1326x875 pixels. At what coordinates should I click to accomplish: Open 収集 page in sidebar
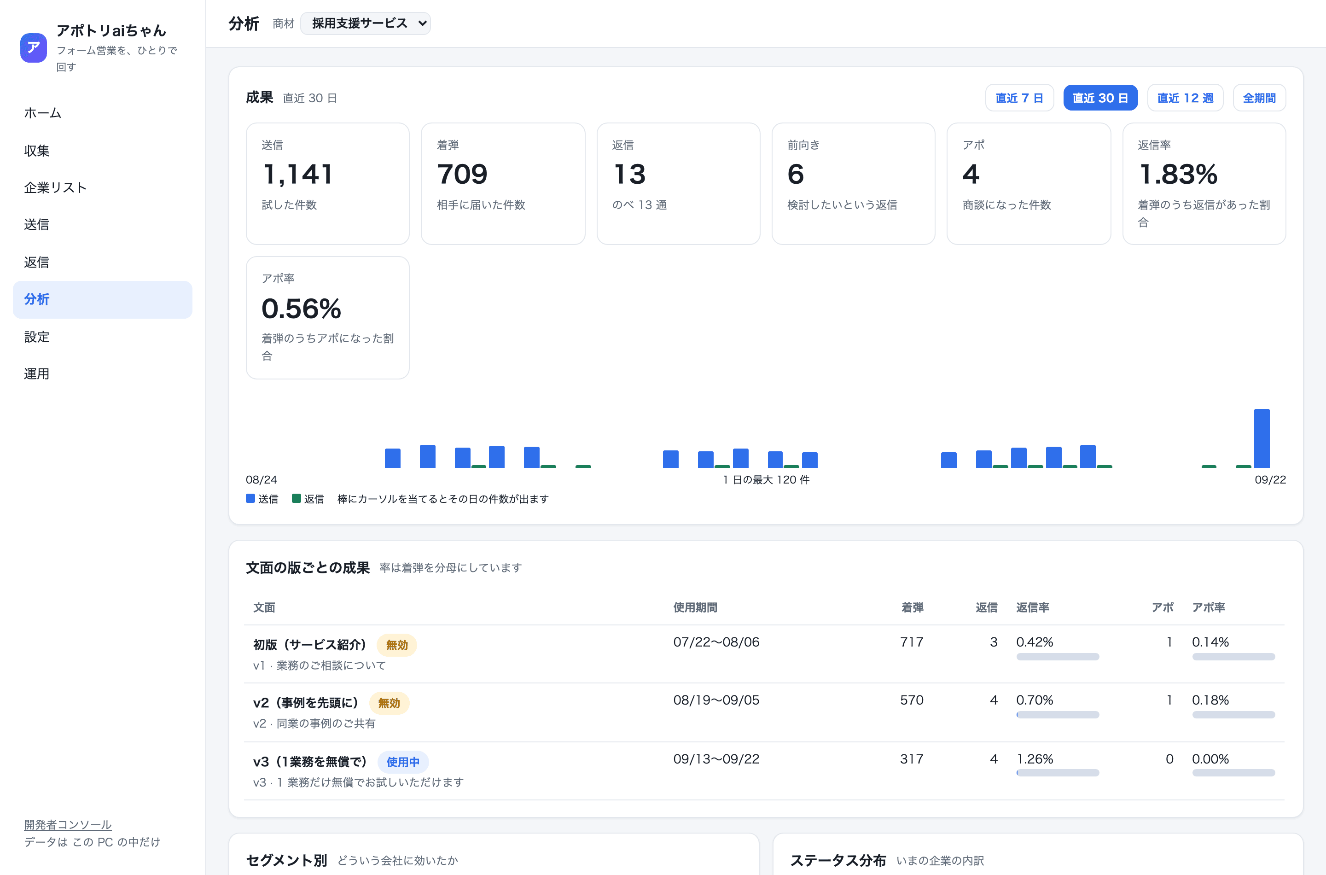103,151
